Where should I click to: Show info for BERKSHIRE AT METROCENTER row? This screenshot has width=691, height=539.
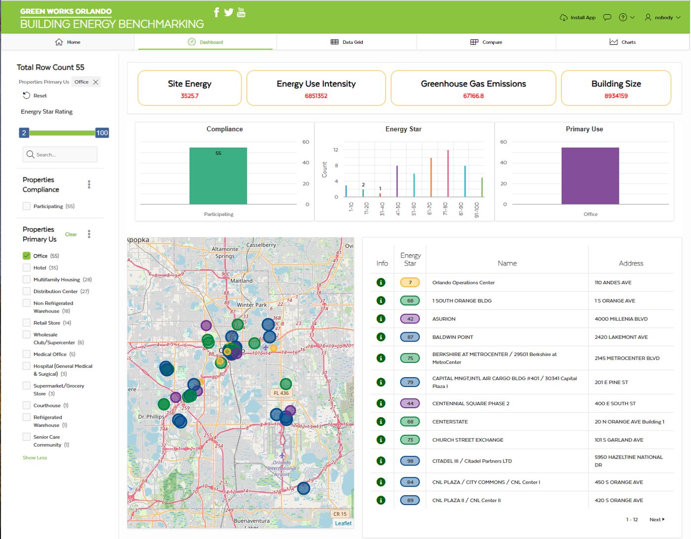point(381,358)
